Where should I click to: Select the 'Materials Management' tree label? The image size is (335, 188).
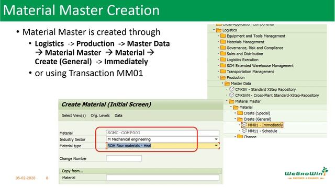245,42
